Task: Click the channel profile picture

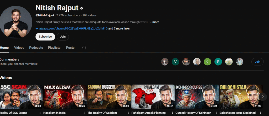Action: click(x=16, y=22)
